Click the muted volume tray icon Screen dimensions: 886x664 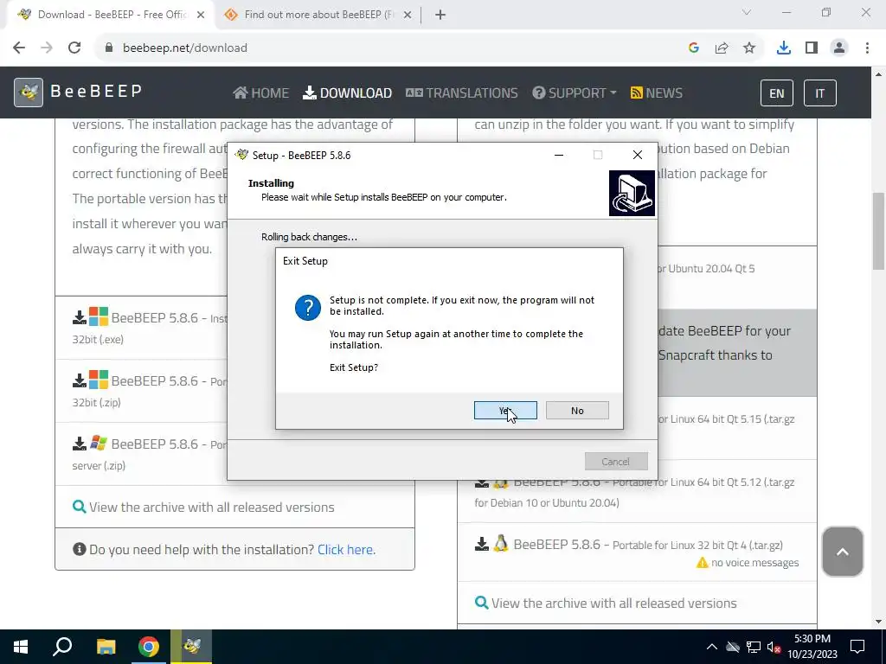click(774, 647)
